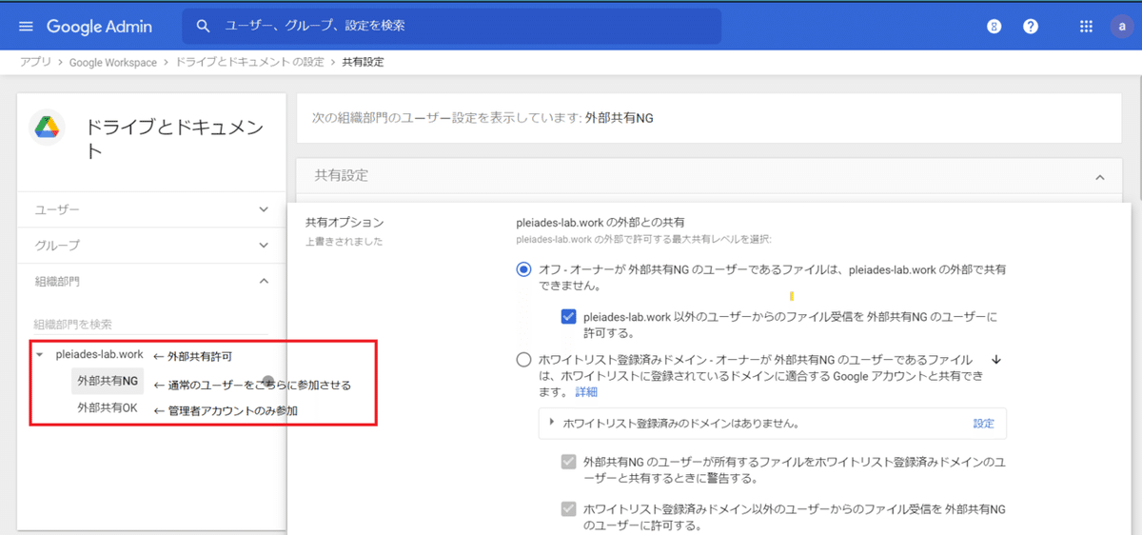The height and width of the screenshot is (535, 1142).
Task: Select 外部共有OK organizational unit
Action: click(108, 408)
